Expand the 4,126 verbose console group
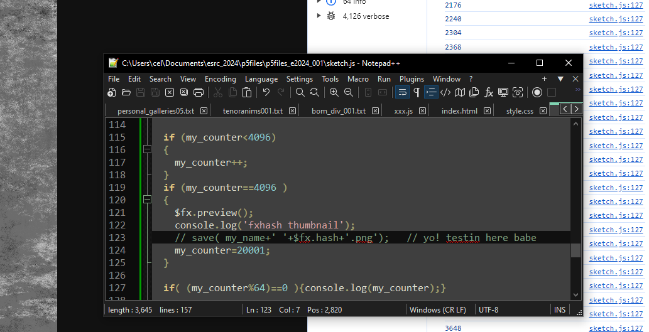 (x=319, y=16)
